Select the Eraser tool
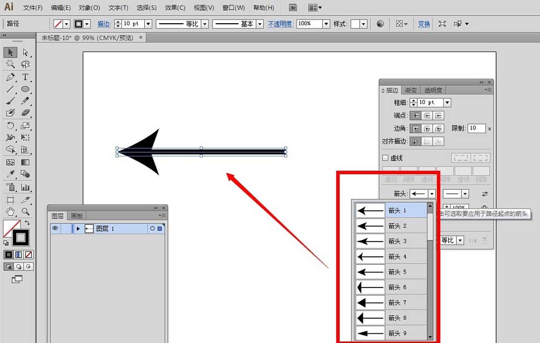This screenshot has height=343, width=540. [25, 113]
